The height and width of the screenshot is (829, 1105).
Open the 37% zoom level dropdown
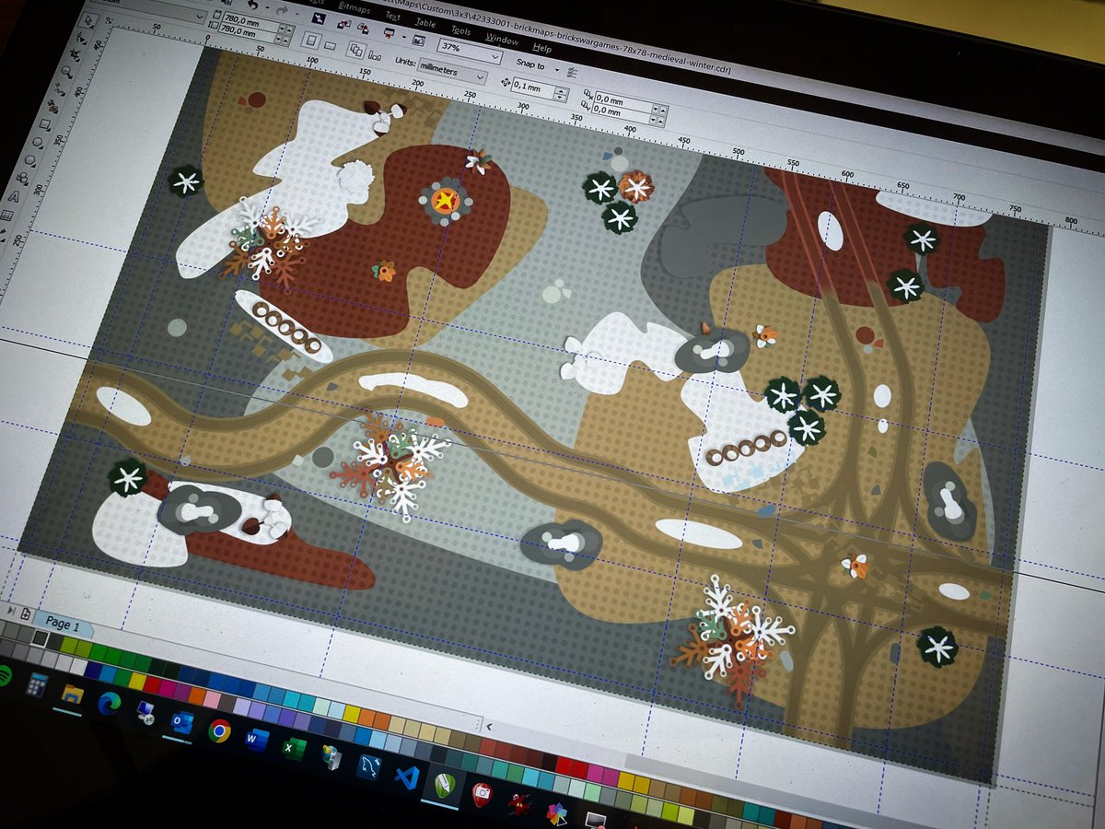click(x=494, y=55)
